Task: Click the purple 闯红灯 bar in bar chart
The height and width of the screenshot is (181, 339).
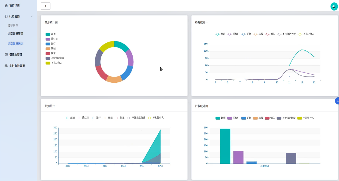Action: click(x=238, y=157)
